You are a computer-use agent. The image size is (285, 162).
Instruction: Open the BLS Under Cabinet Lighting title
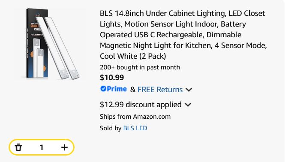[x=183, y=35]
